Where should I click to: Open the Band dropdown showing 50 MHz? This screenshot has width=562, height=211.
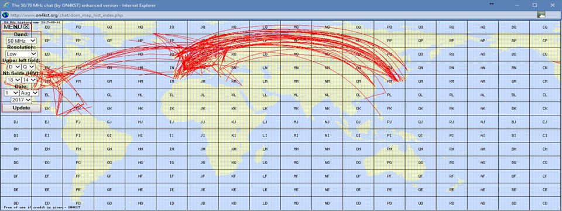pyautogui.click(x=22, y=41)
